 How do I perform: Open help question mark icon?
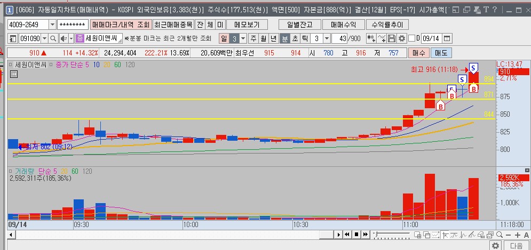tap(495, 10)
